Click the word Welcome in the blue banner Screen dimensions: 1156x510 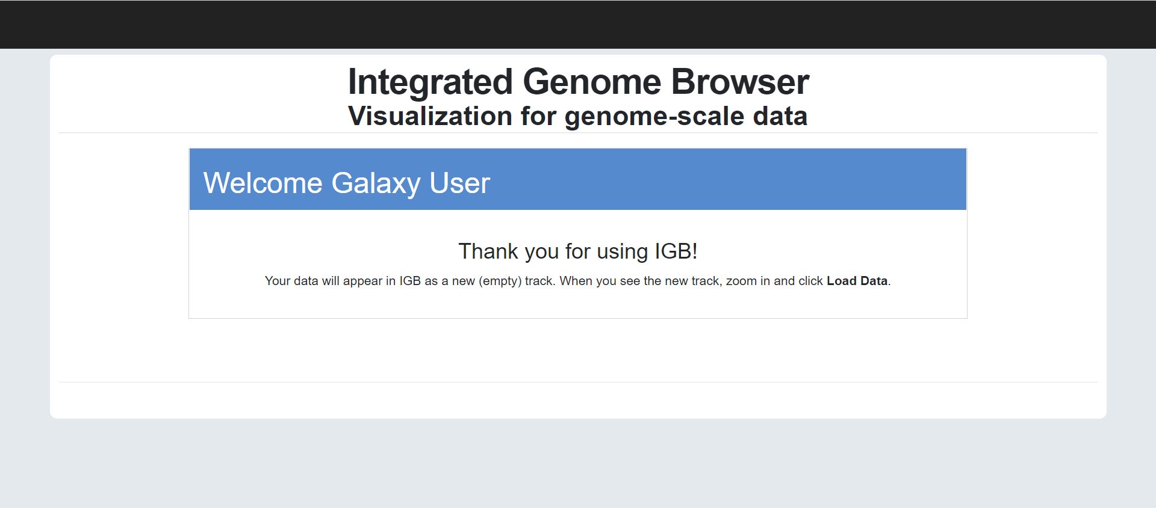(x=263, y=183)
